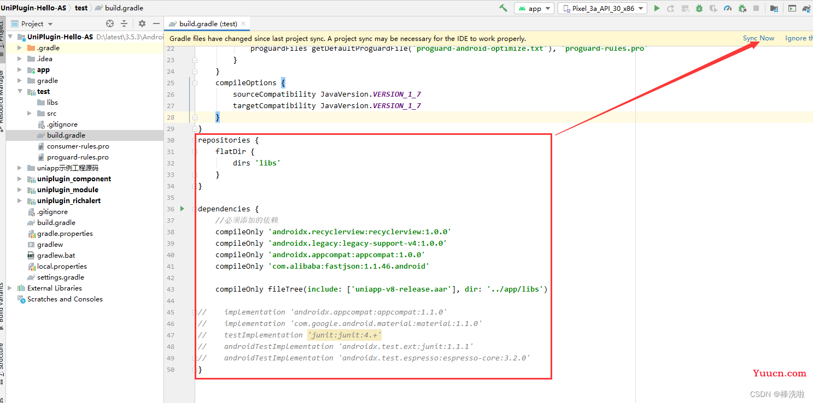
Task: Run the app with green play button
Action: pos(657,8)
